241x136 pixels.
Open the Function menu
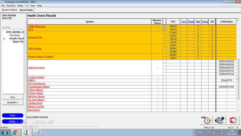(11, 6)
